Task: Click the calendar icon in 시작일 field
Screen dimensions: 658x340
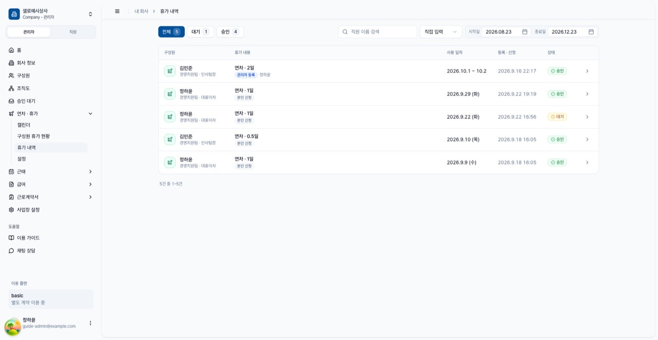Action: [x=525, y=32]
